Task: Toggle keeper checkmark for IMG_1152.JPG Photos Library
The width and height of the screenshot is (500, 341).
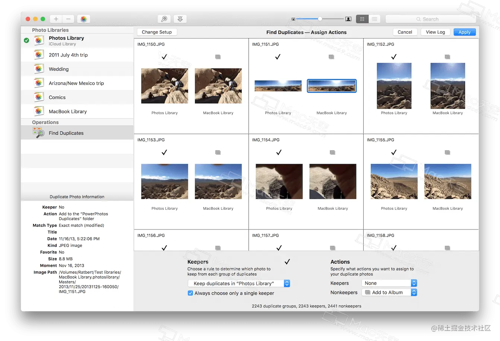Action: (394, 57)
